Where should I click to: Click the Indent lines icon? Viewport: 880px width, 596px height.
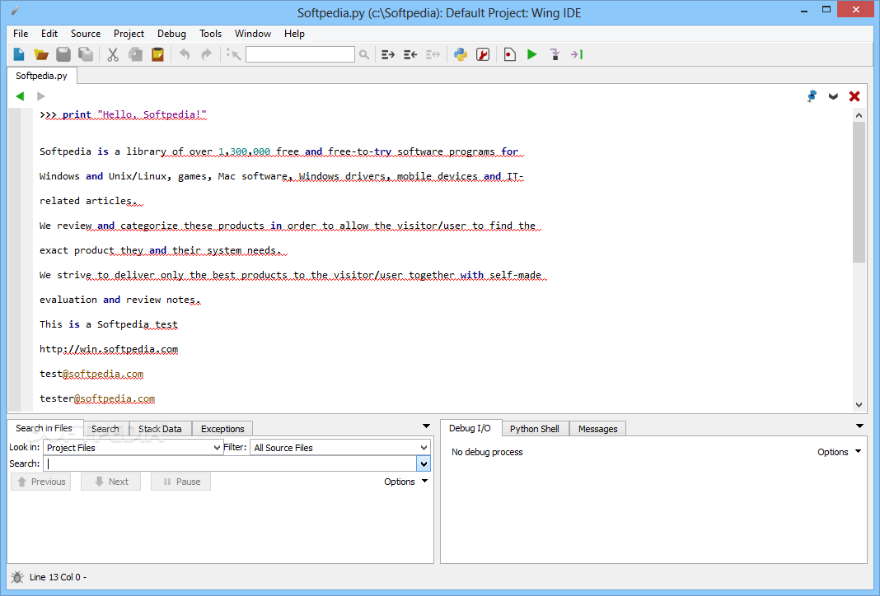(x=388, y=54)
